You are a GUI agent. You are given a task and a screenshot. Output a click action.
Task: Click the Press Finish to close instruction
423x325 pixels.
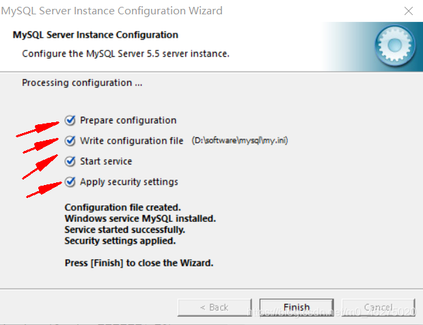click(138, 263)
